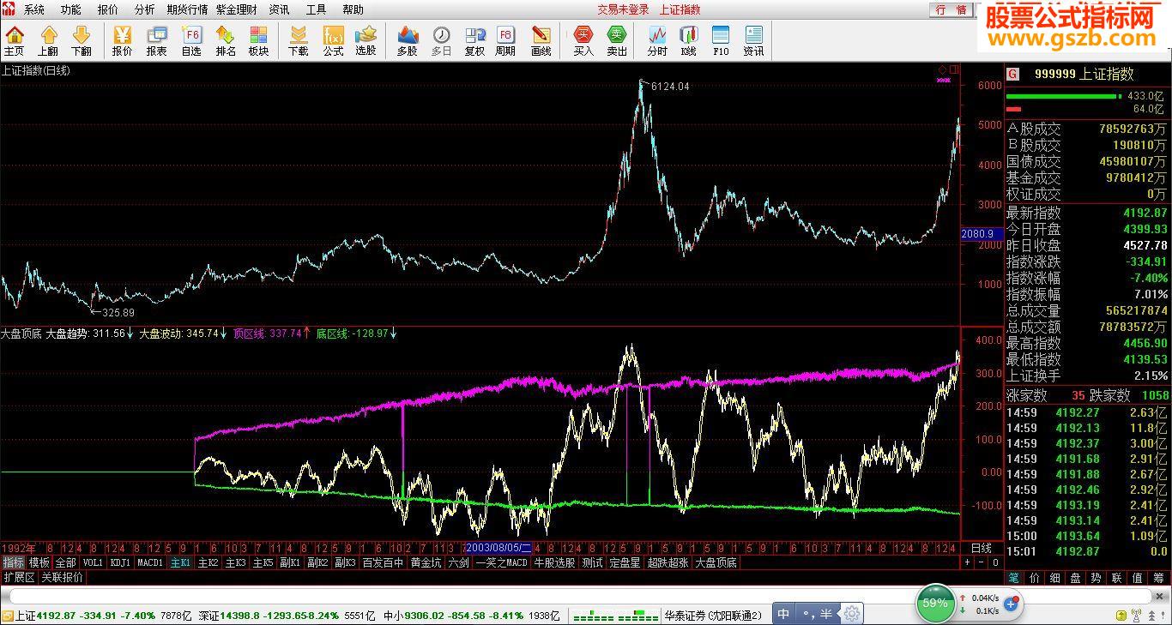1172x625 pixels.
Task: Click the 下翻 page-down arrow icon
Action: pos(82,40)
